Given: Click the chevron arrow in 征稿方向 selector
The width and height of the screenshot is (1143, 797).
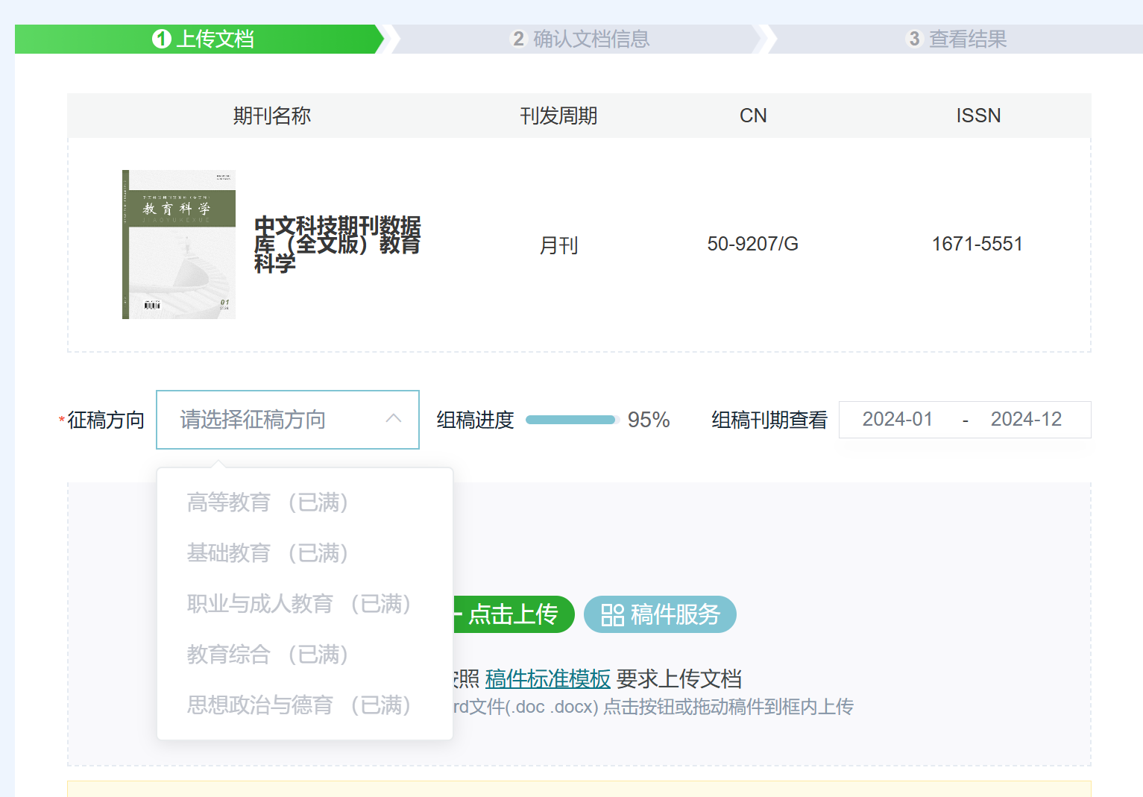Looking at the screenshot, I should pyautogui.click(x=394, y=419).
